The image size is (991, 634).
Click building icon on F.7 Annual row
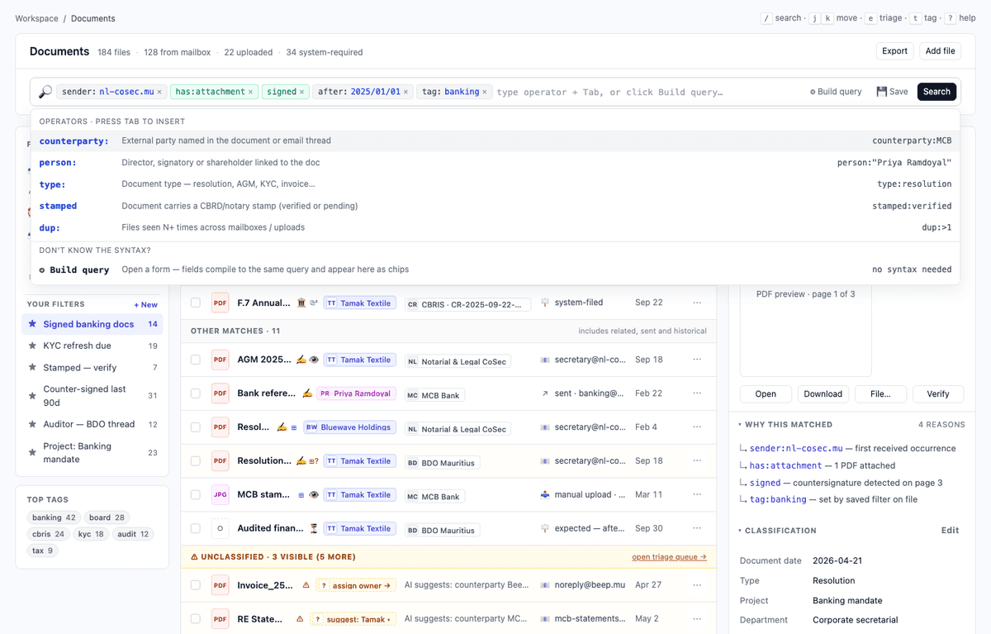pos(301,303)
